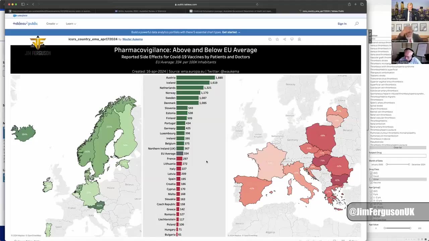The width and height of the screenshot is (429, 241).
Task: Select Iceland on the green map
Action: (x=24, y=133)
